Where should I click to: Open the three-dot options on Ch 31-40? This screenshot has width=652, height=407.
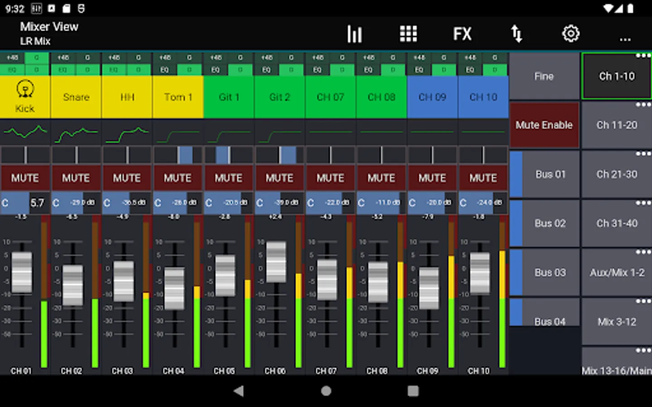[x=643, y=203]
